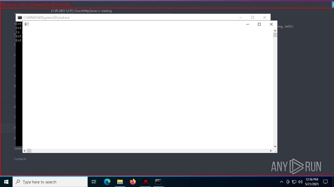The width and height of the screenshot is (334, 187).
Task: Switch to cmd console in taskbar
Action: click(158, 182)
